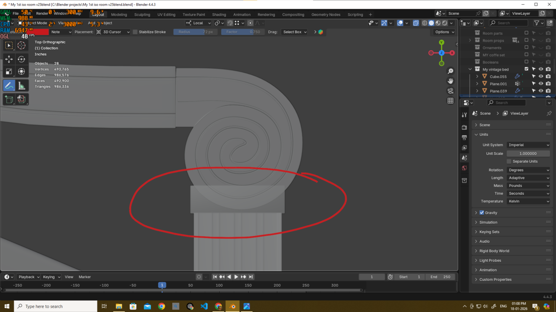Screen dimensions: 556x312
Task: Open the World properties tab
Action: (464, 168)
